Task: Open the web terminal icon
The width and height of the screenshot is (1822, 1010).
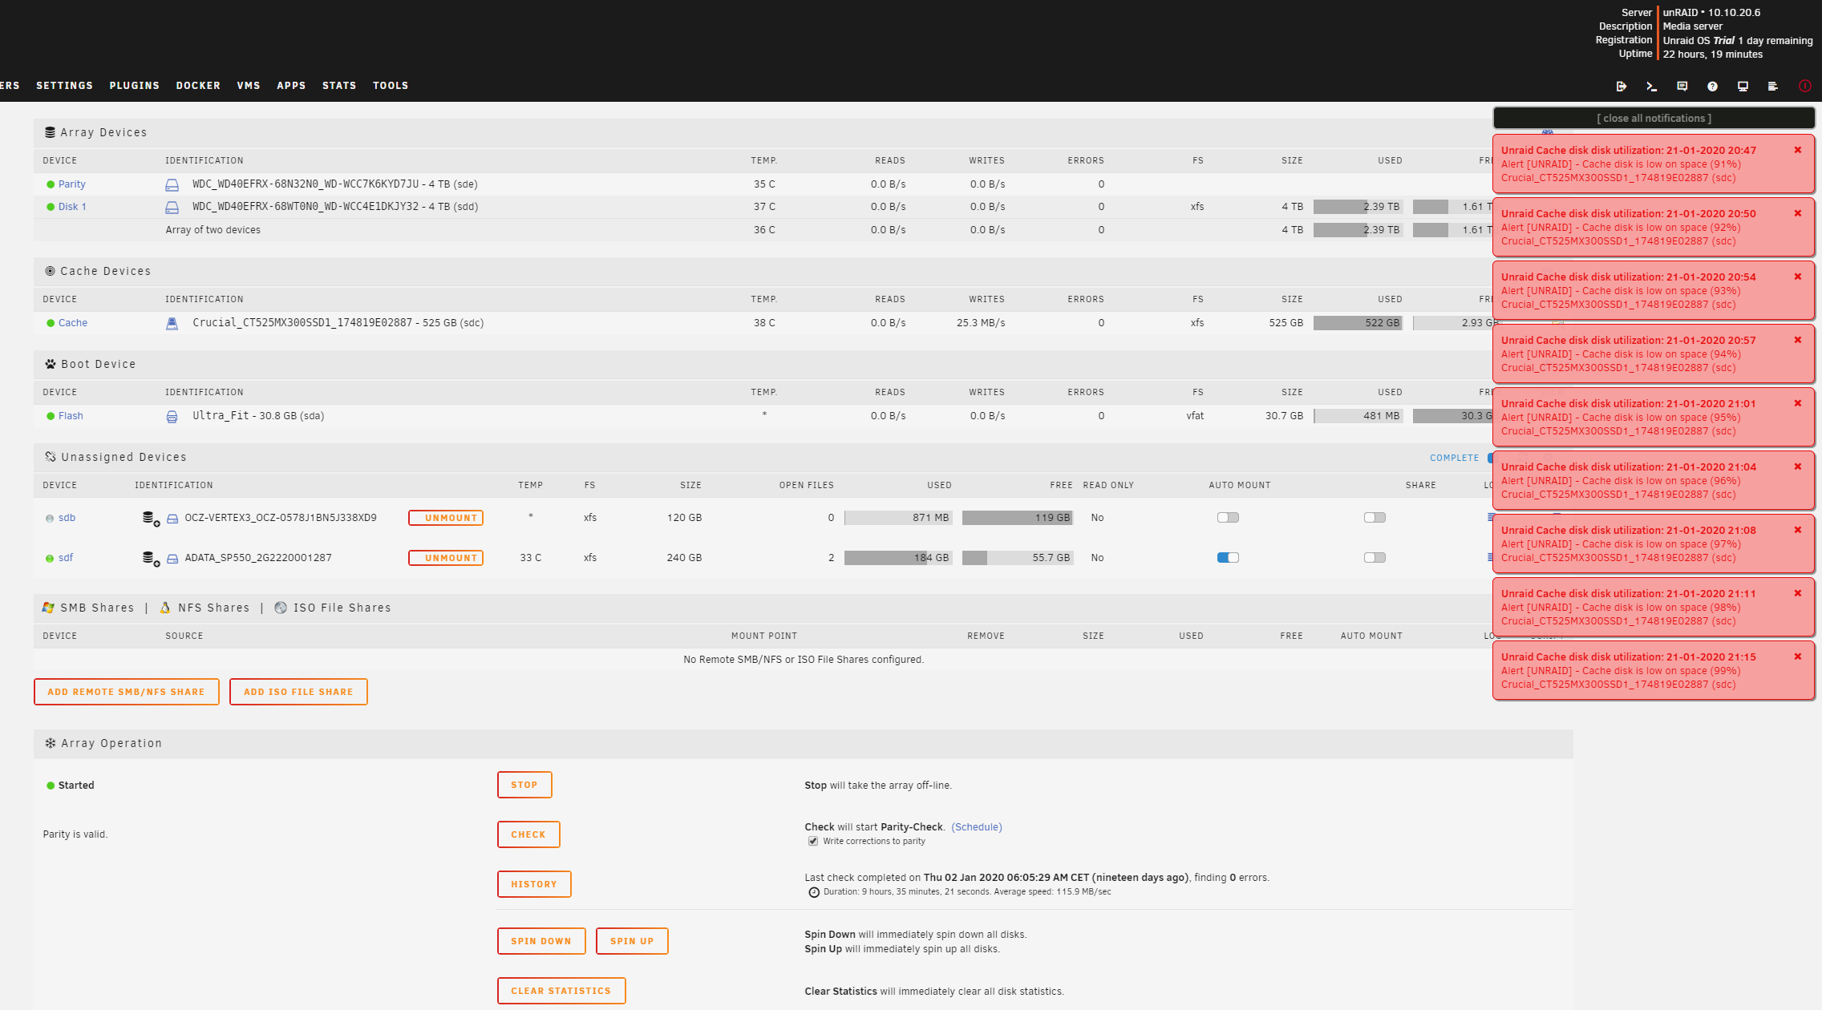Action: 1651,86
